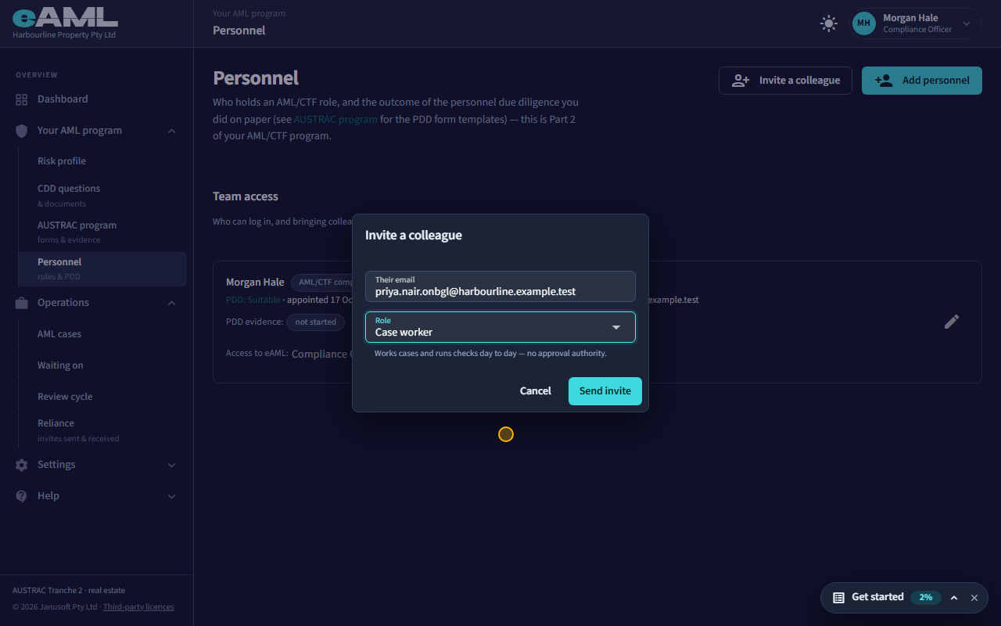Open AUSTRAC program forms & evidence

click(102, 232)
